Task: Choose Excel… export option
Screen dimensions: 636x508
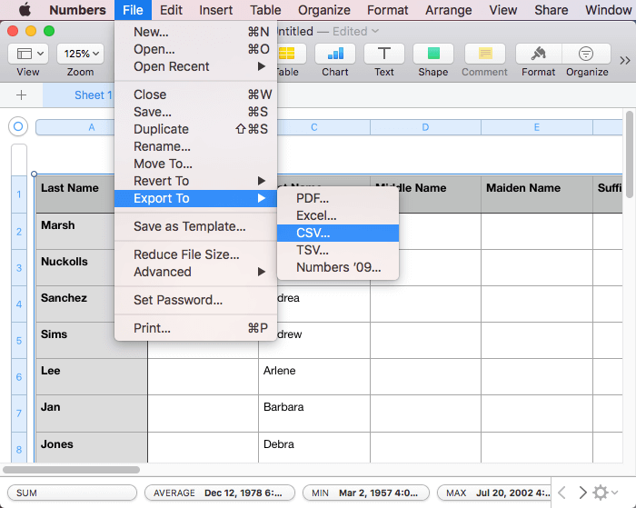Action: tap(338, 215)
